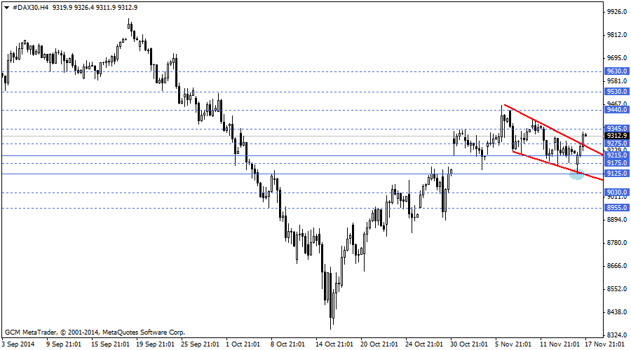The width and height of the screenshot is (631, 350).
Task: Click the 8438.0 price scale value
Action: pos(617,311)
